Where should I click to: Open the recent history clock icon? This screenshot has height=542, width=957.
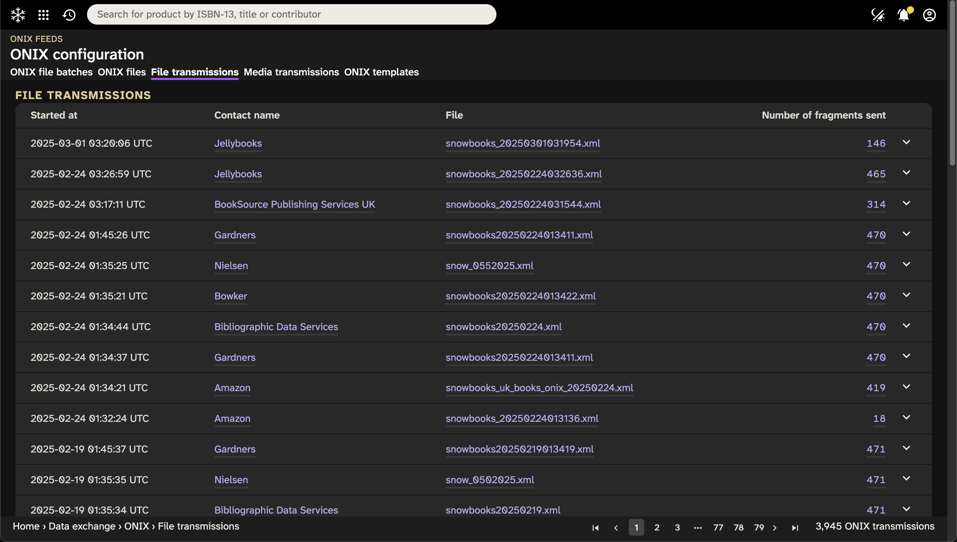click(x=69, y=15)
